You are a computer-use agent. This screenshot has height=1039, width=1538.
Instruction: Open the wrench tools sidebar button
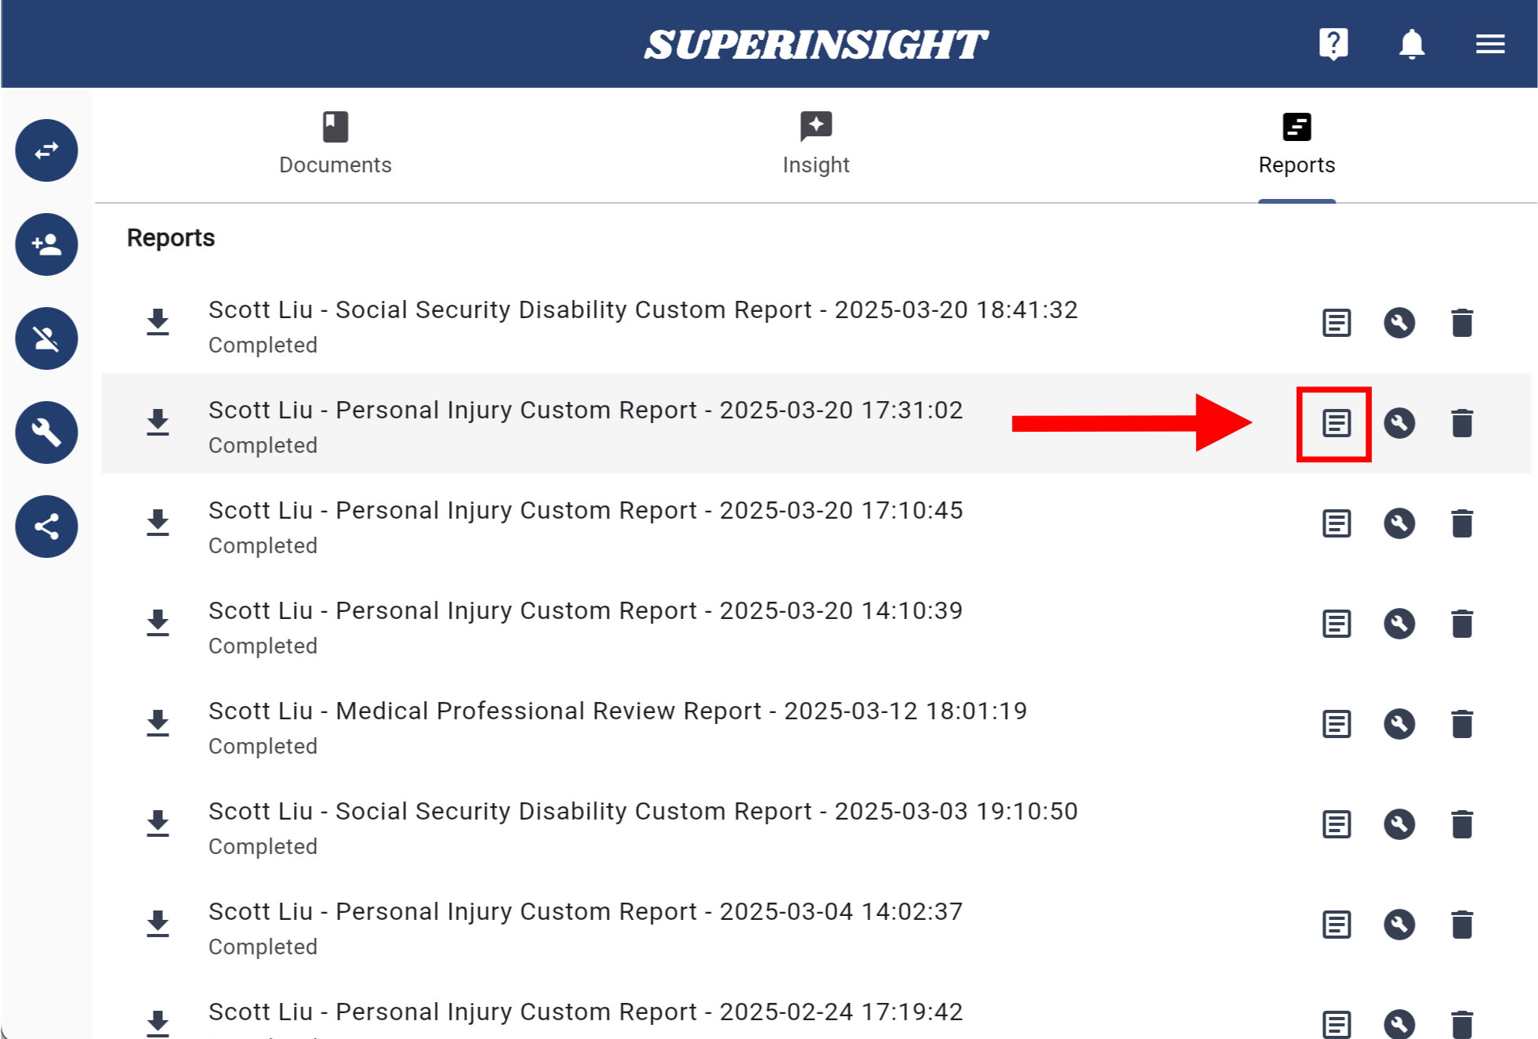46,433
